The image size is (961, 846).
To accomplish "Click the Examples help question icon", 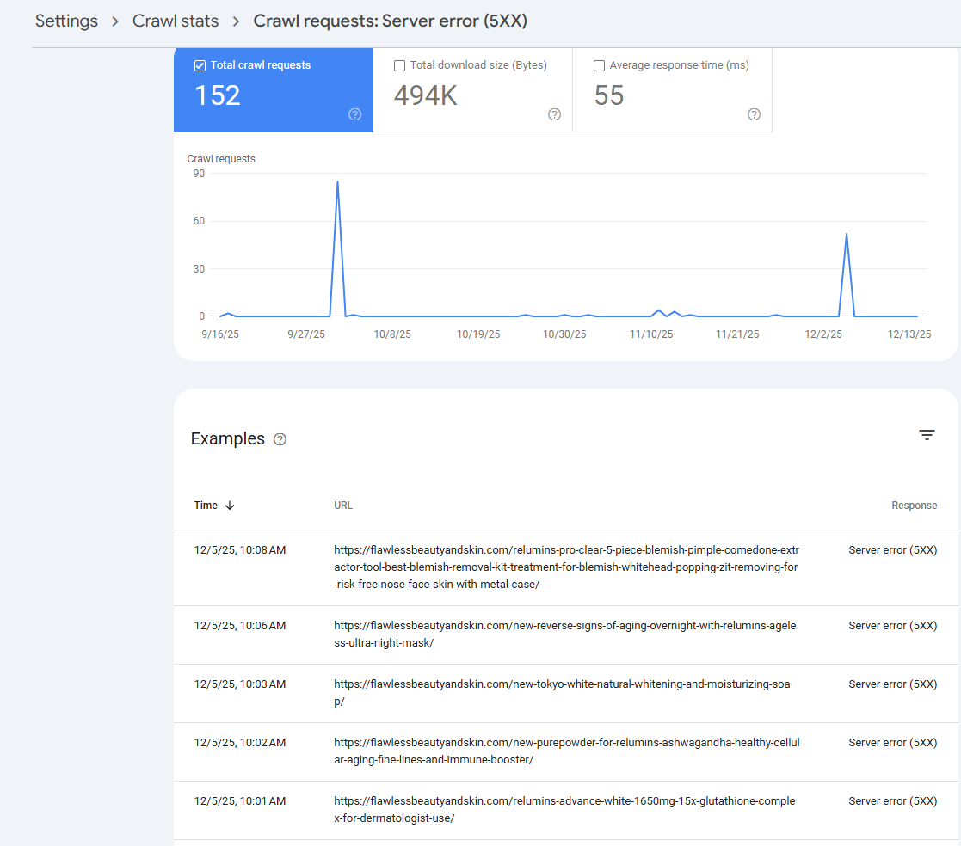I will coord(280,439).
